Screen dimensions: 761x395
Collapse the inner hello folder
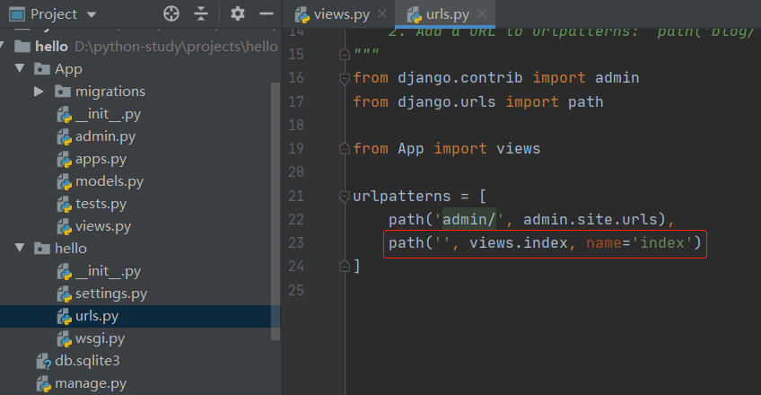(x=21, y=249)
